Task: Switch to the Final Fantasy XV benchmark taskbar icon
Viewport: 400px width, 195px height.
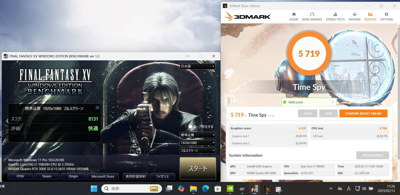Action: (254, 189)
